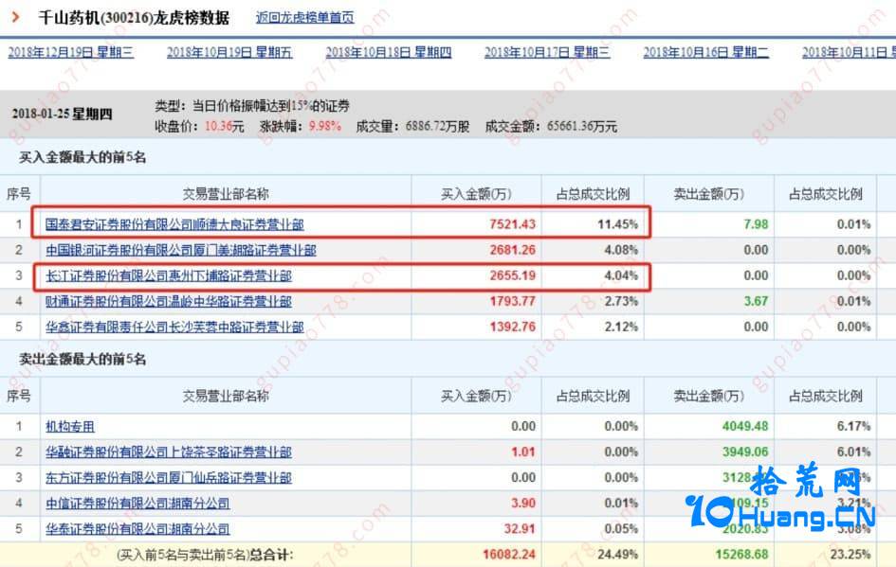896x567 pixels.
Task: Click the ratio cell 0.05%
Action: coord(621,529)
